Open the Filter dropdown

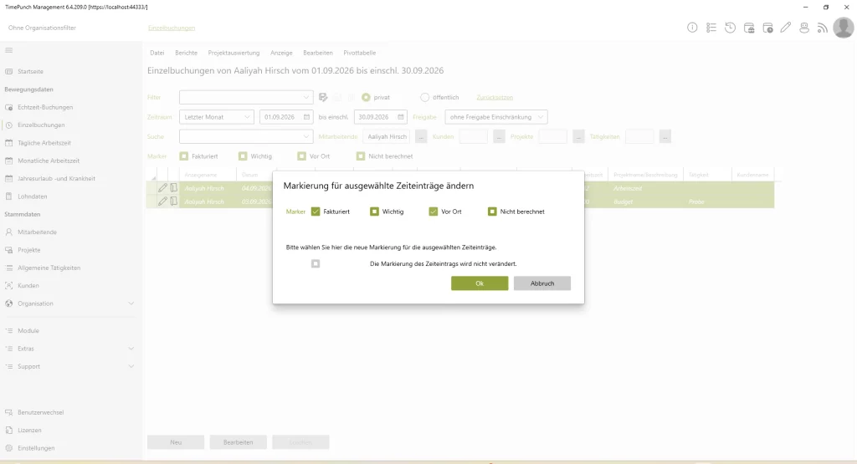pos(246,97)
